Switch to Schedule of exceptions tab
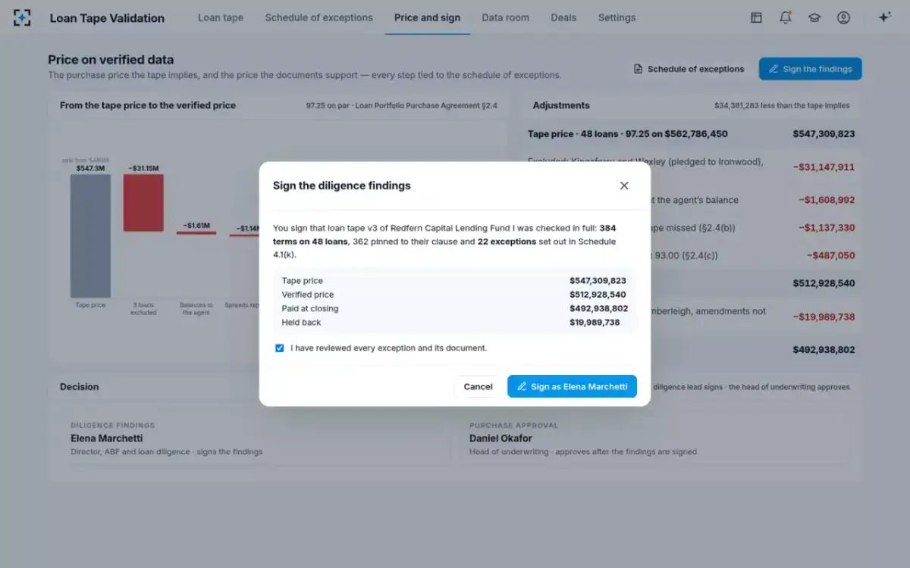Viewport: 910px width, 568px height. pos(318,17)
